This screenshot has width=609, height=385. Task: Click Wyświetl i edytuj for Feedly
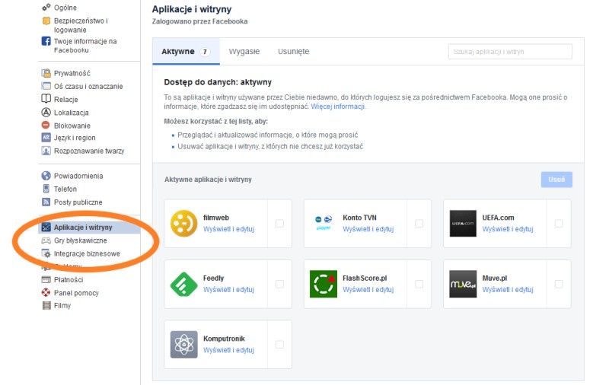pos(229,290)
